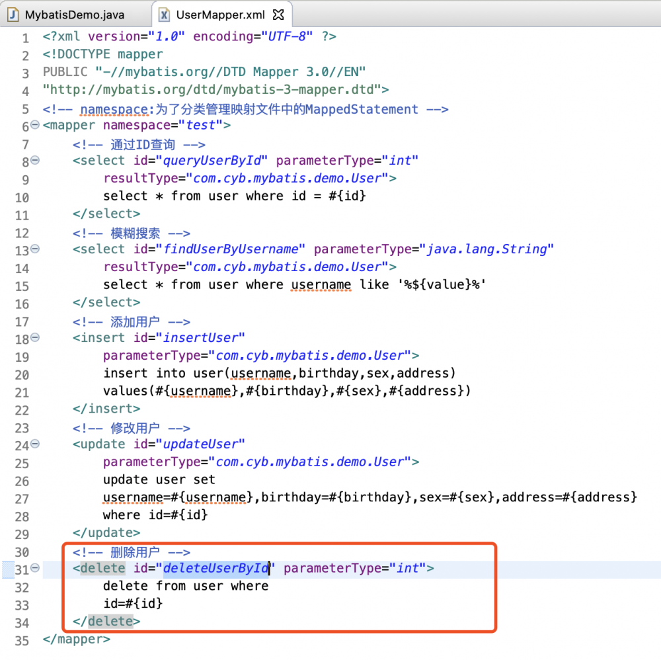Select the UserMapper.xml tab
Image resolution: width=661 pixels, height=660 pixels.
[221, 15]
